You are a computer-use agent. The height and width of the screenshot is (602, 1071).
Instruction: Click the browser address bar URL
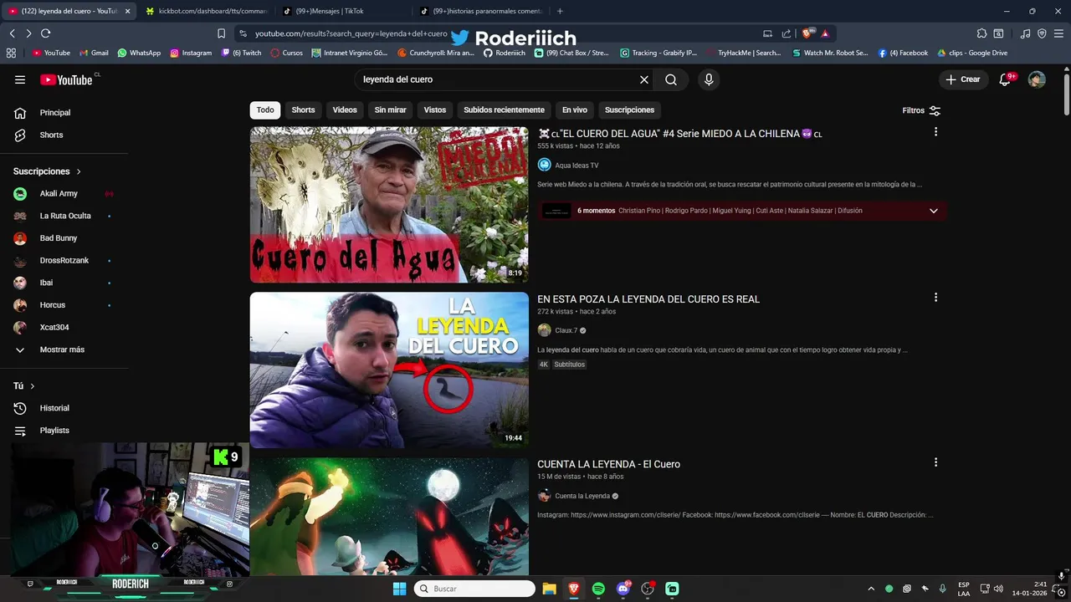click(x=351, y=33)
